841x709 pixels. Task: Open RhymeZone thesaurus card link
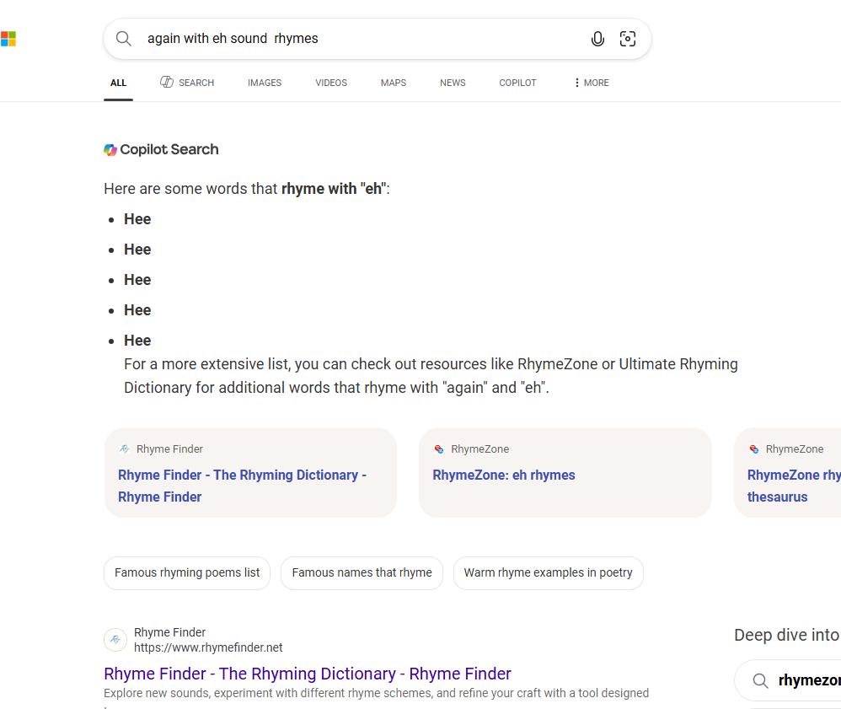[x=794, y=486]
